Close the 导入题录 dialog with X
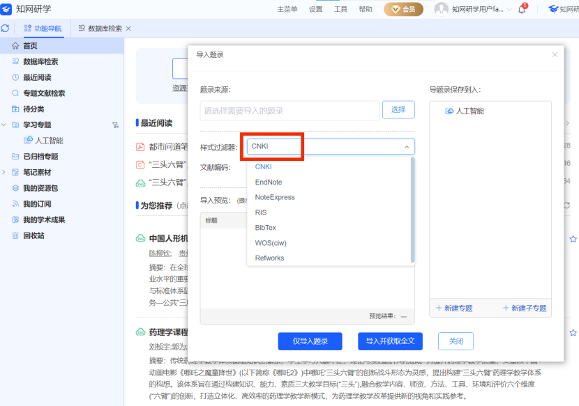 click(x=555, y=54)
